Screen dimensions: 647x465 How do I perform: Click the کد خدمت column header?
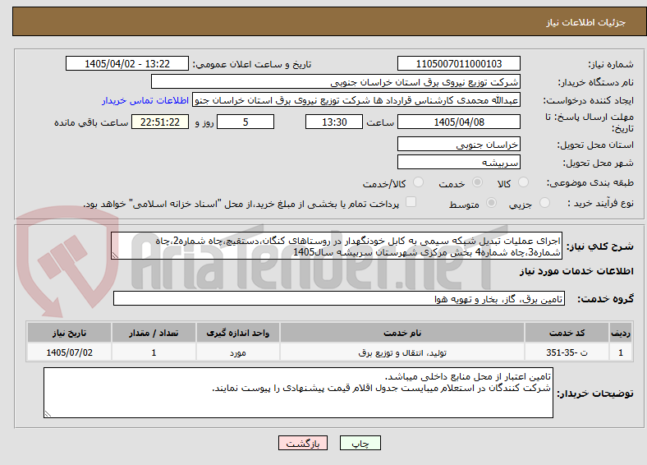[x=567, y=333]
